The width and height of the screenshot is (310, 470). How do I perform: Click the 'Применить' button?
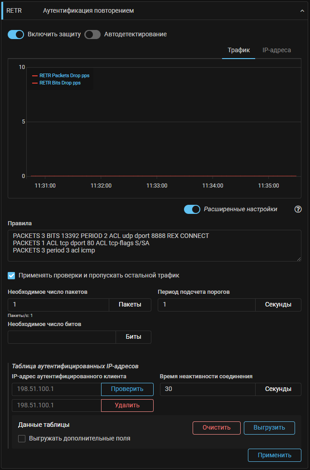274,455
